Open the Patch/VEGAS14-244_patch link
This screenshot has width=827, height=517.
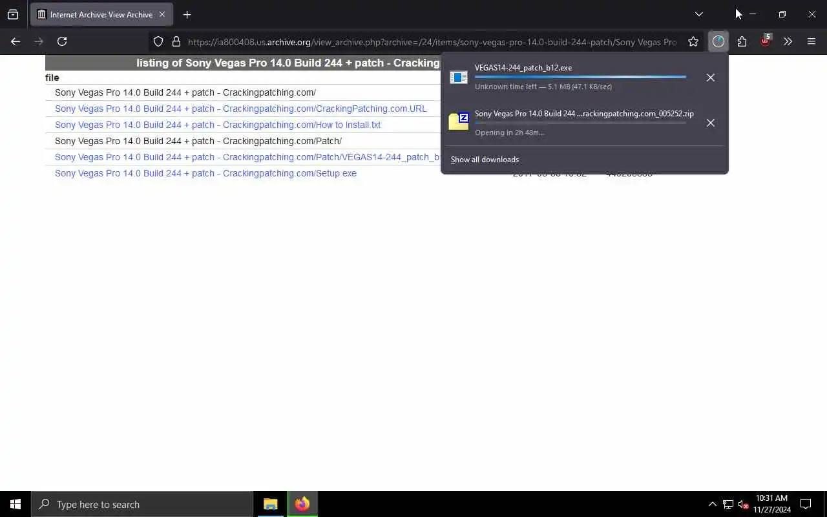click(x=247, y=157)
